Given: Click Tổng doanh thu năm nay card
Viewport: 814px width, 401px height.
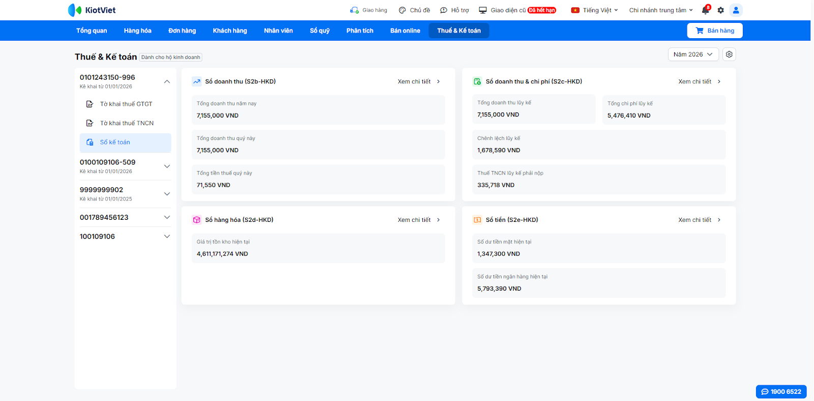Looking at the screenshot, I should pyautogui.click(x=318, y=110).
